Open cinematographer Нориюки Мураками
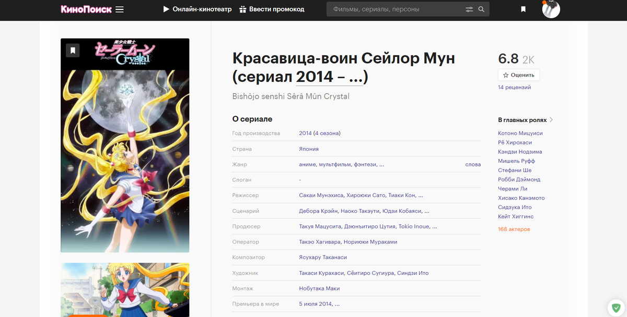 [x=371, y=242]
